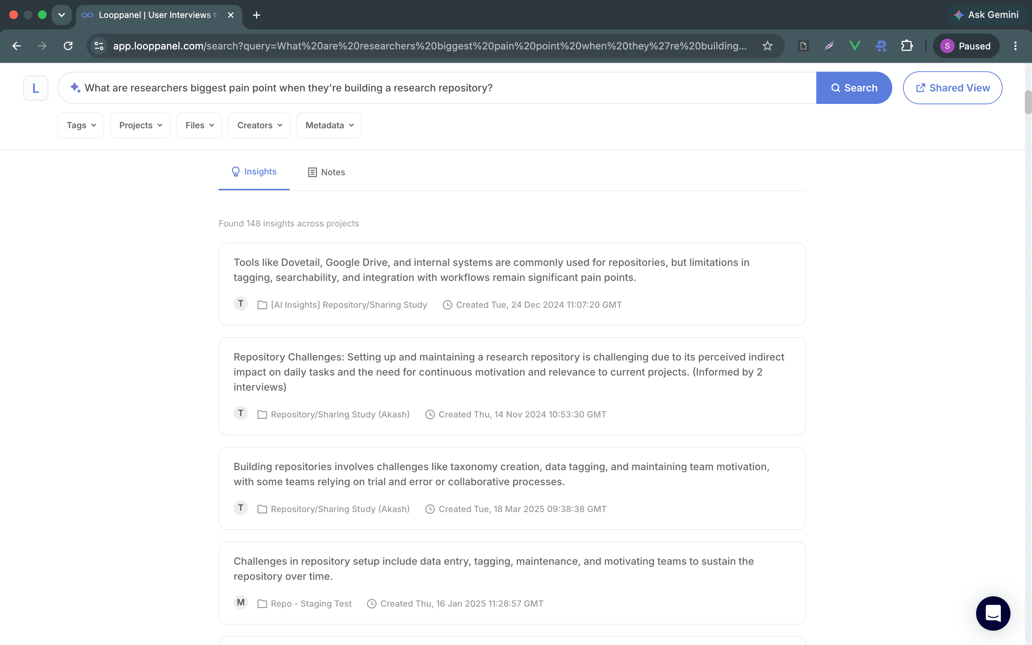Click folder icon beside [AI Insights] Repository/Sharing Study
This screenshot has height=645, width=1032.
coord(262,305)
